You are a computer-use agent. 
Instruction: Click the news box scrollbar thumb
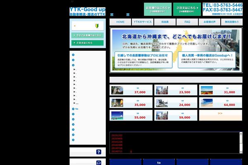point(241,139)
